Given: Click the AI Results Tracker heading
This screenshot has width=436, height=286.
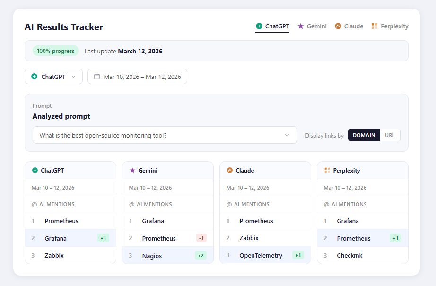Looking at the screenshot, I should click(x=64, y=27).
